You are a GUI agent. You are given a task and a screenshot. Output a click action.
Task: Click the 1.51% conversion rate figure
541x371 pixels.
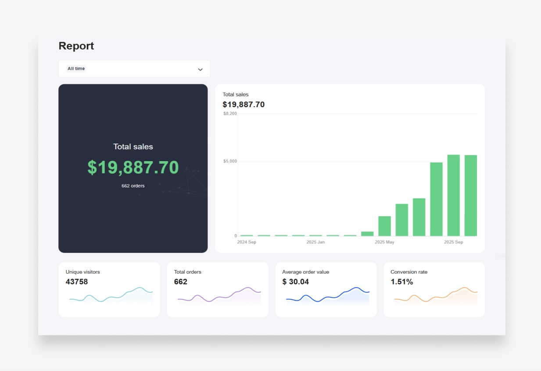point(401,282)
